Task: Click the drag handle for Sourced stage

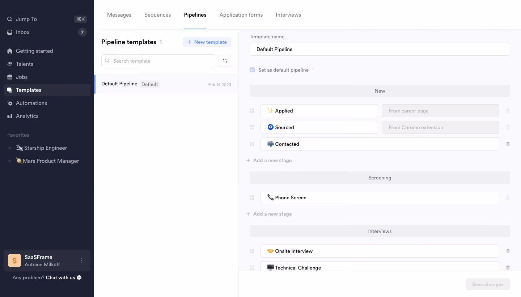Action: click(x=252, y=127)
